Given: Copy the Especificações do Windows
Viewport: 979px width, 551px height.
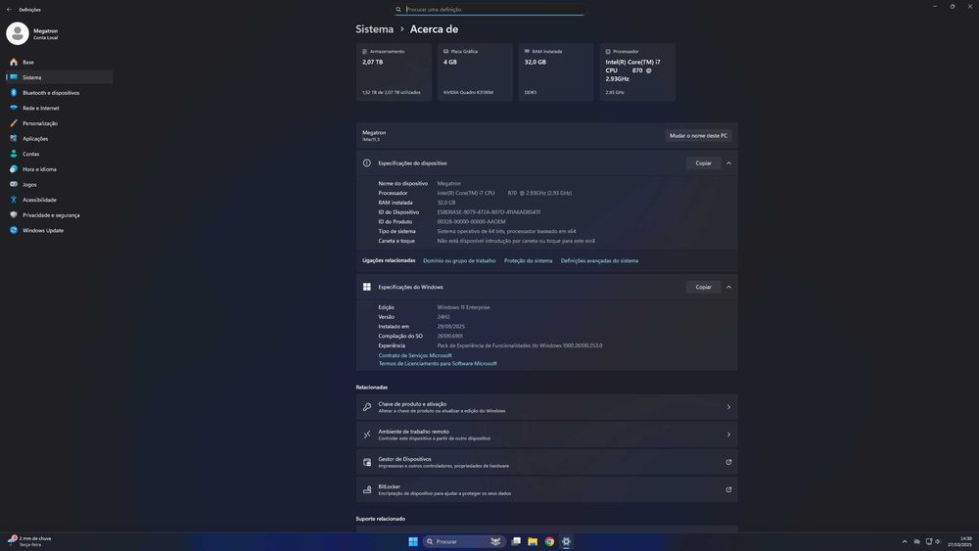Looking at the screenshot, I should pos(704,287).
